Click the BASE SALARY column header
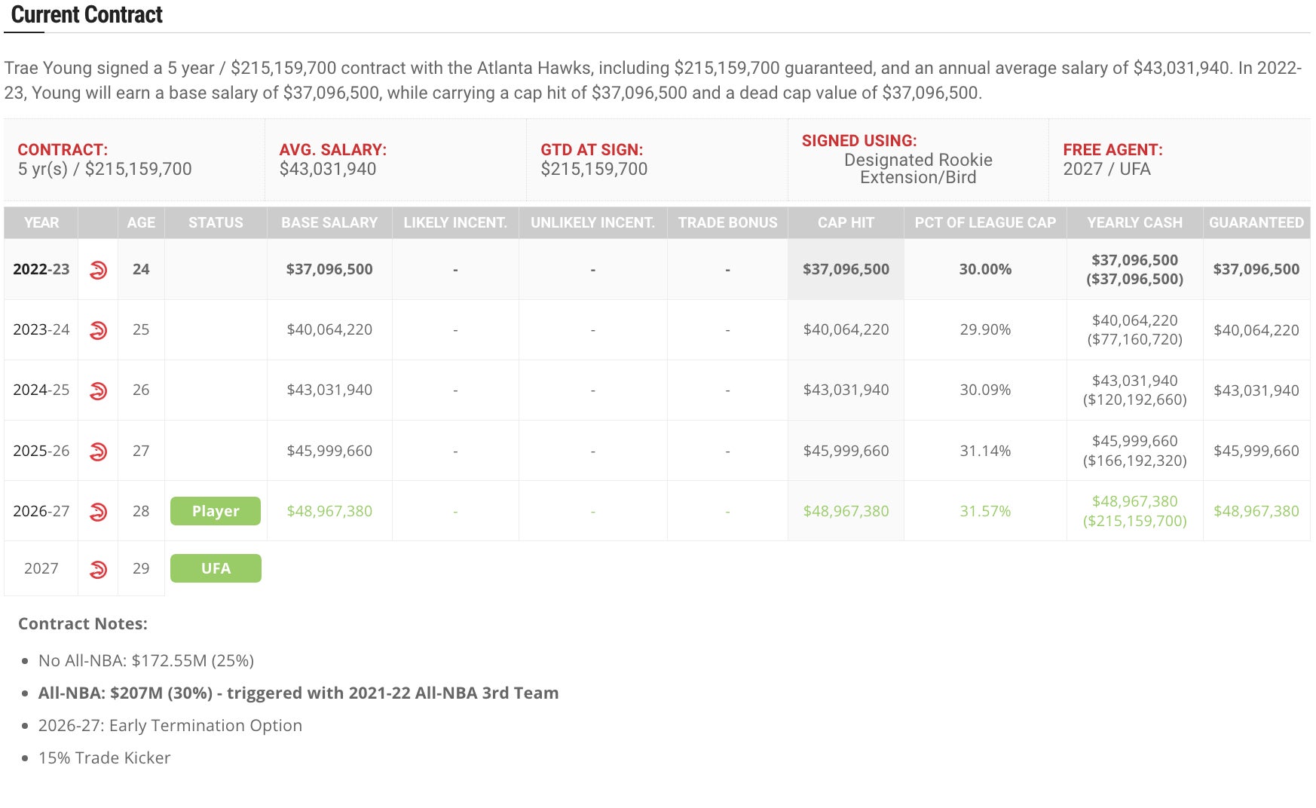The image size is (1316, 808). pyautogui.click(x=329, y=222)
